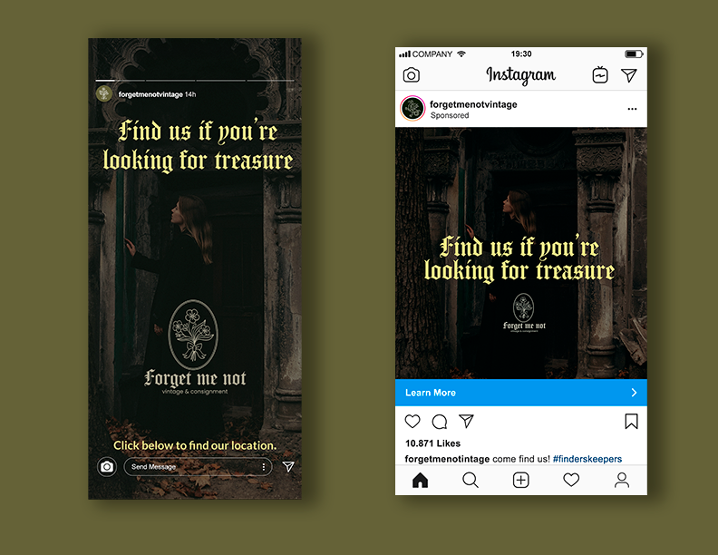Viewport: 718px width, 555px height.
Task: Focus the Send Message field
Action: (198, 467)
